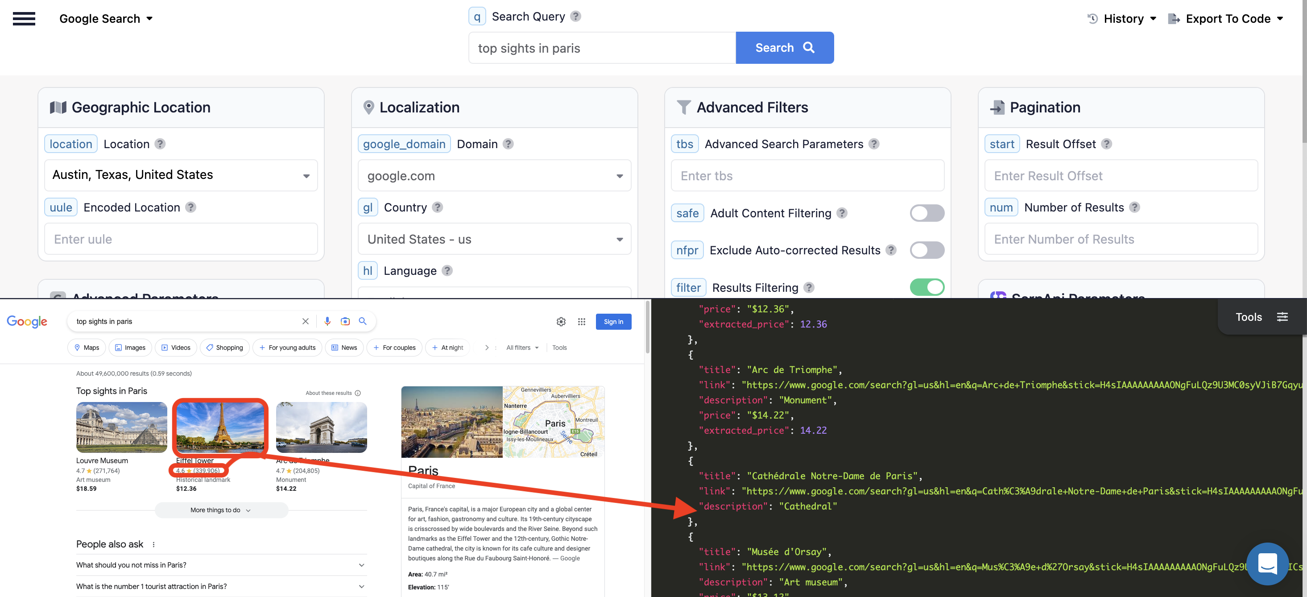Viewport: 1307px width, 597px height.
Task: Open the chat support bubble
Action: point(1267,564)
